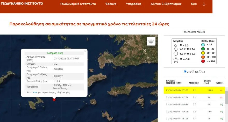The width and height of the screenshot is (228, 122).
Task: Select the 48h radio button
Action: (193, 71)
